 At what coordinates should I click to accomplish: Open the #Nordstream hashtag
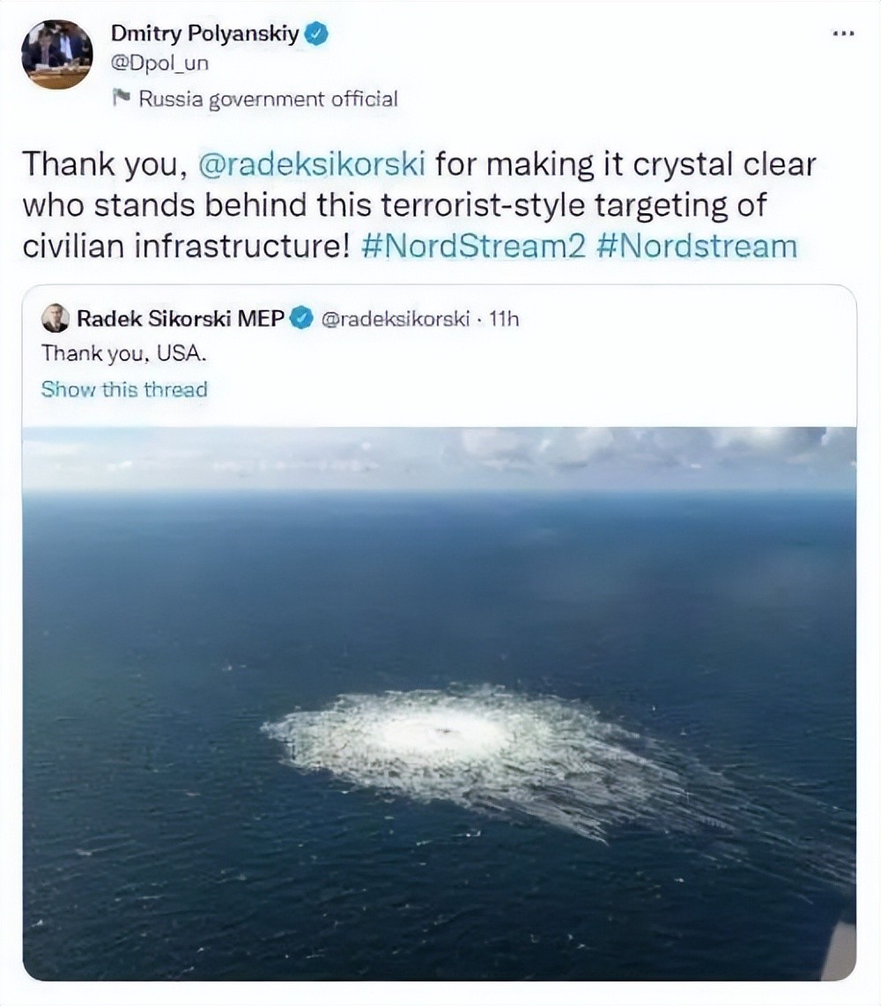click(x=696, y=245)
